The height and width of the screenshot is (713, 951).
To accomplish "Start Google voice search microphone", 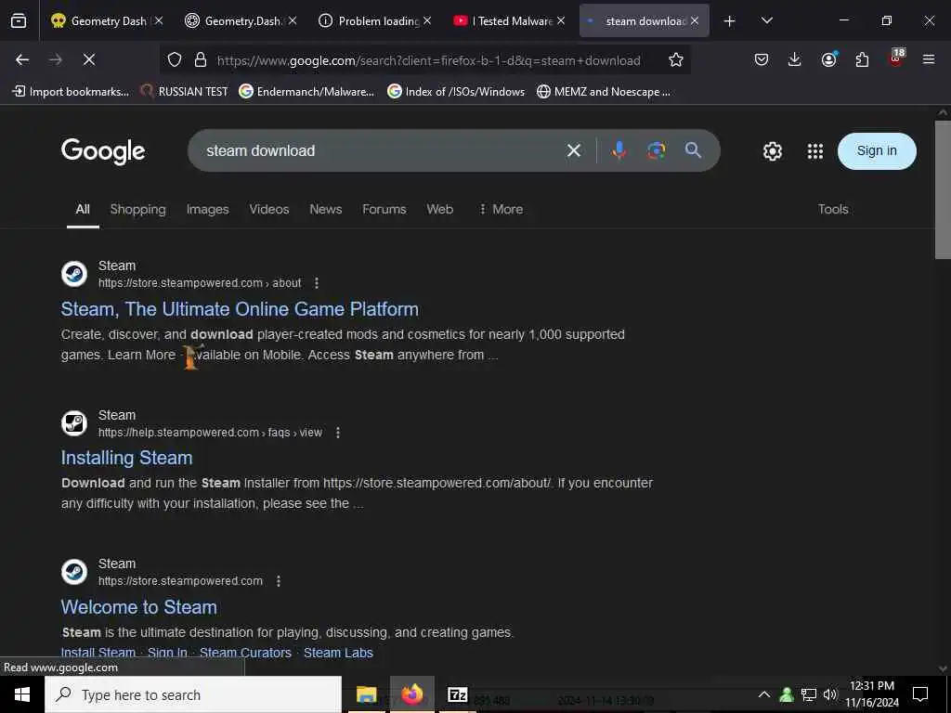I will tap(619, 150).
